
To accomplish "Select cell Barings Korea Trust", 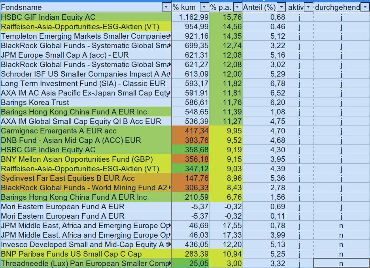I will point(86,102).
